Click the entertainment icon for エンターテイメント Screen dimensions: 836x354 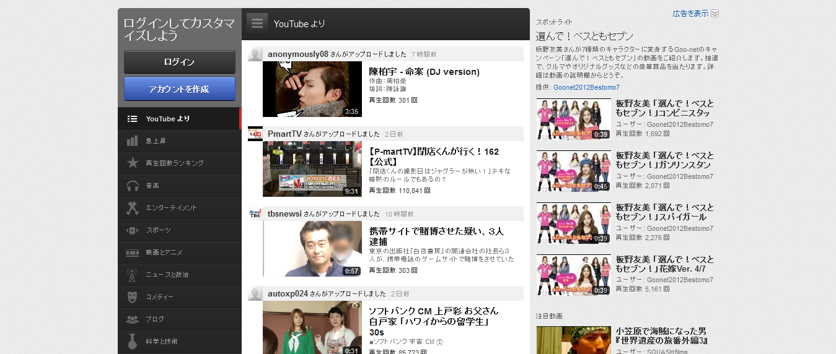132,208
